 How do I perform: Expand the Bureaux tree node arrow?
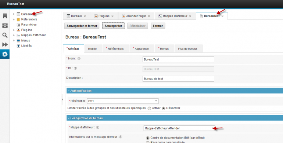coord(14,14)
